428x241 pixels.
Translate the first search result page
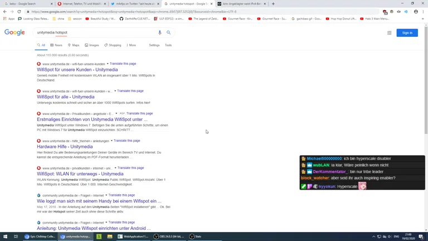[x=123, y=64]
